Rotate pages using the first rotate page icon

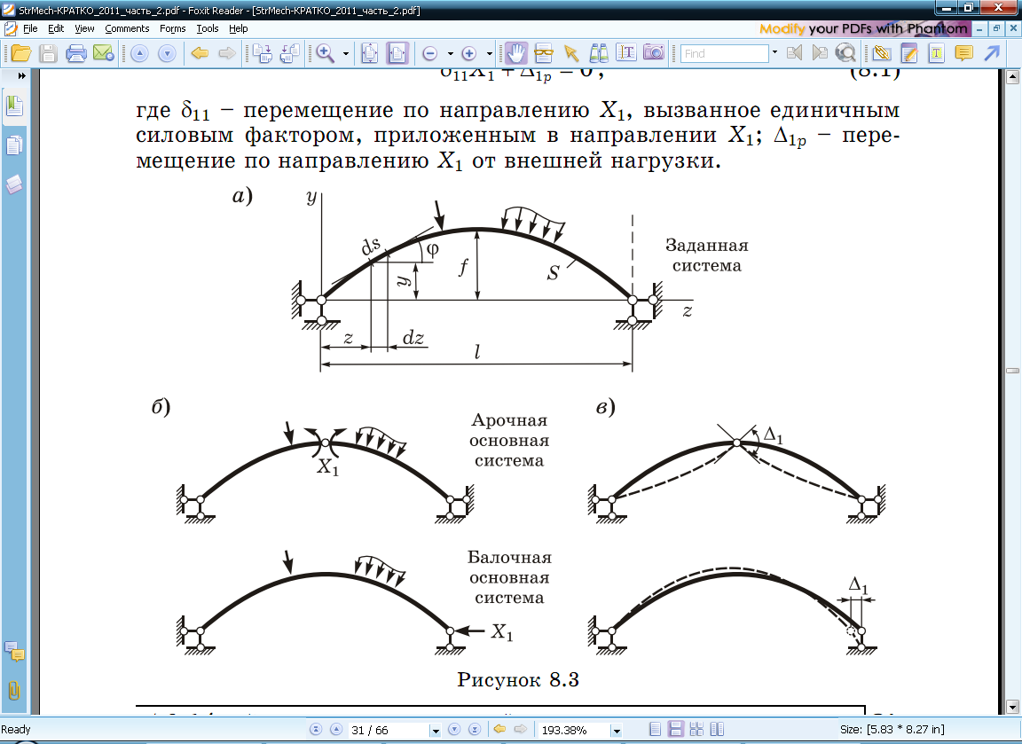(262, 53)
